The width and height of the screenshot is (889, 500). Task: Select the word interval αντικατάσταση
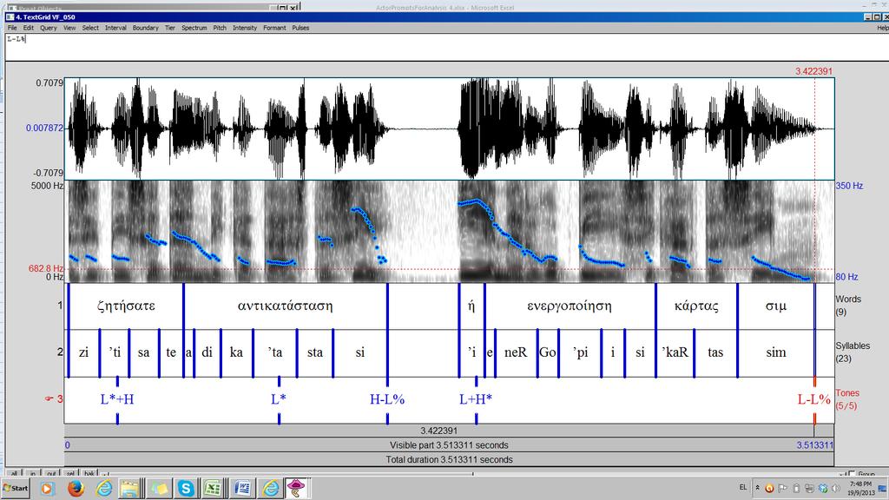coord(285,306)
